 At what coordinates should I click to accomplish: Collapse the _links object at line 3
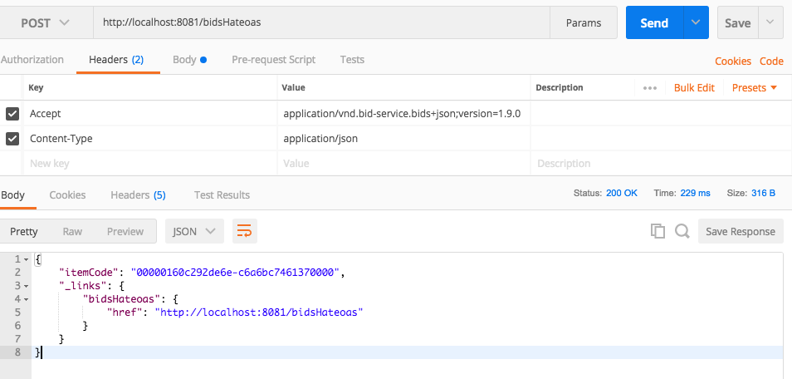27,286
